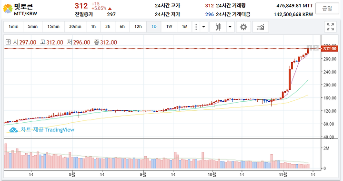Click the TradingView chart attribution link

[42, 130]
